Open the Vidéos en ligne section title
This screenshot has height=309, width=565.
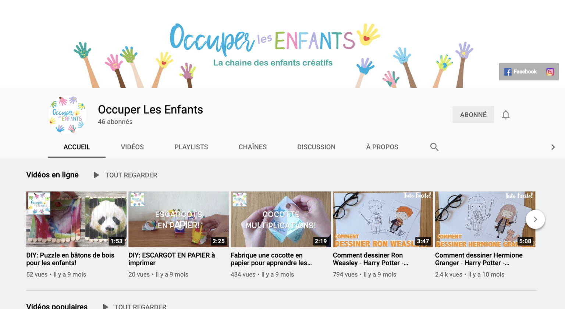(x=53, y=175)
